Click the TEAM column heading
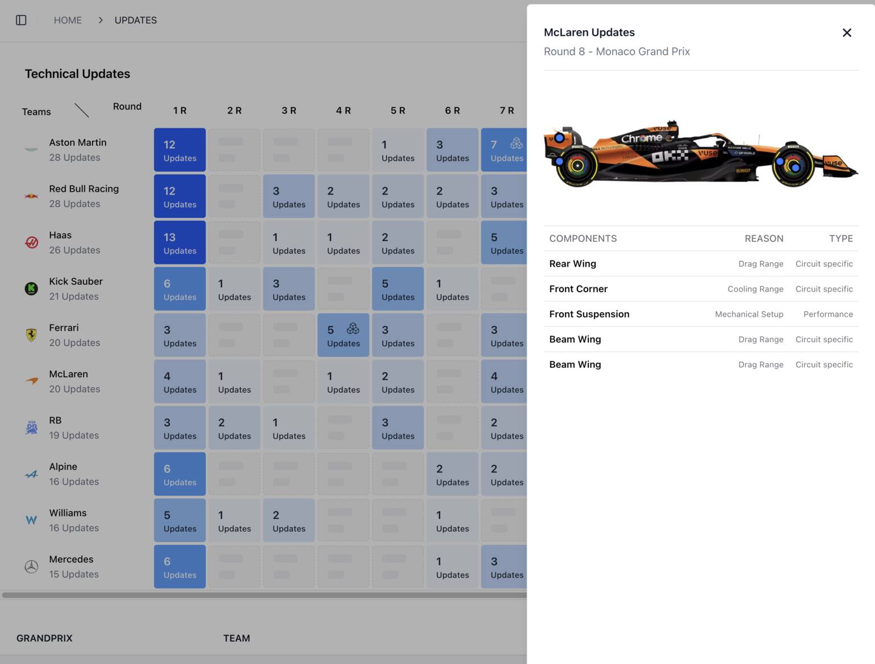Viewport: 875px width, 664px height. (237, 638)
